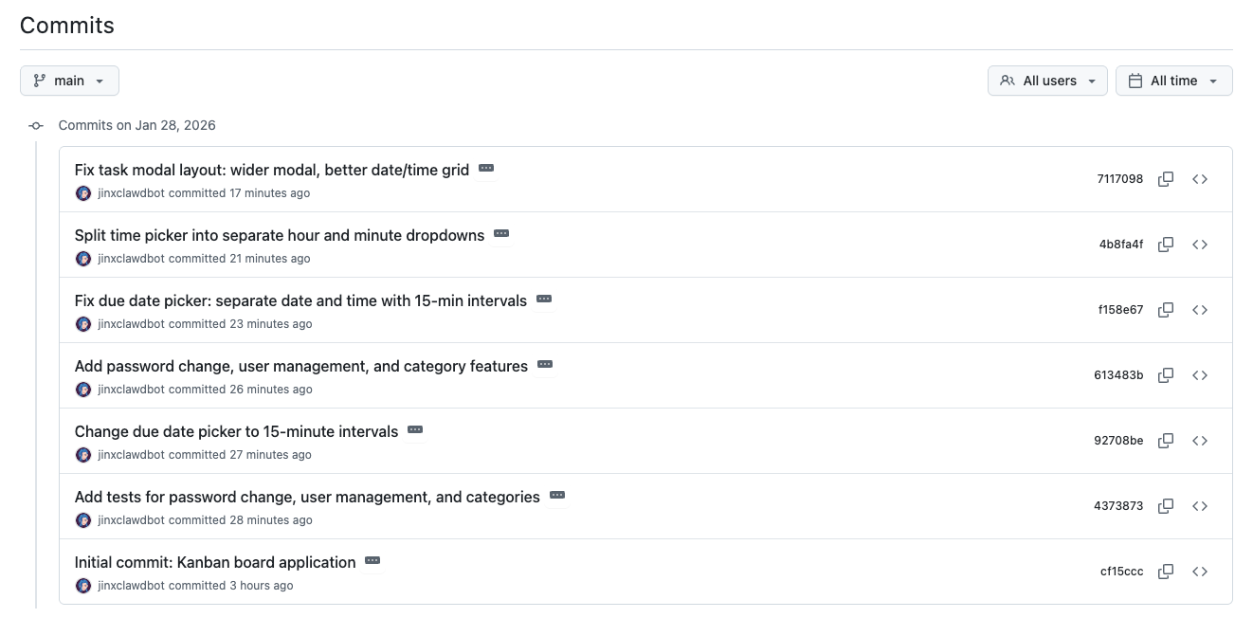Open the main branch dropdown
The width and height of the screenshot is (1253, 636).
click(x=69, y=81)
